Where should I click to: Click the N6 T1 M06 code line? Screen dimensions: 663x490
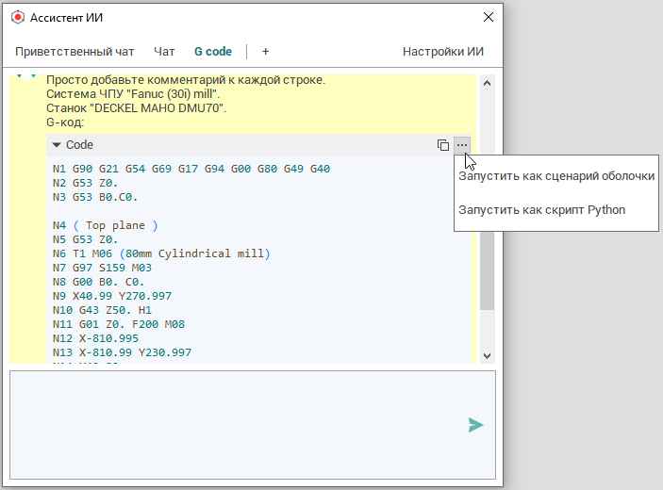point(160,253)
